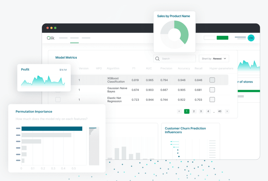Click into the Search input field
Screen dimensions: 268x181
point(173,58)
